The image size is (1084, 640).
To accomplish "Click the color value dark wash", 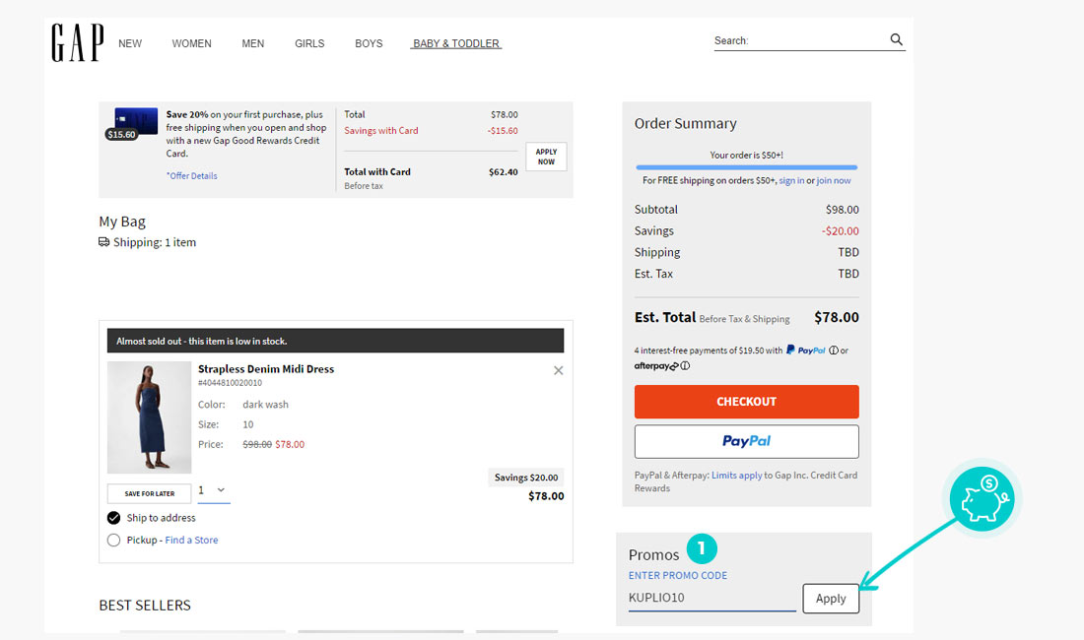I will (x=265, y=405).
